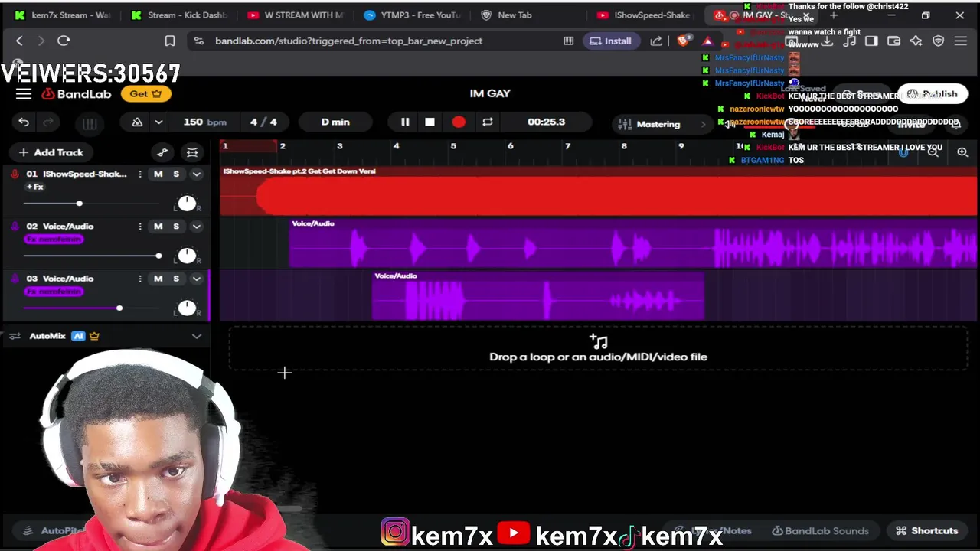Mute track 01 IShowSpeed-Shake
The image size is (980, 551).
[x=158, y=174]
